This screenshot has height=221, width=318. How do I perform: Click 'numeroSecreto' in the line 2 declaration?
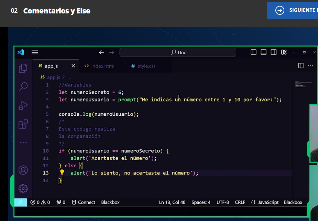90,92
